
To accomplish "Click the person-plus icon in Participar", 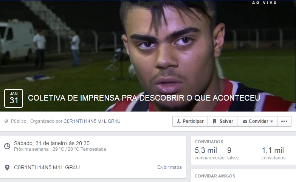I will pyautogui.click(x=178, y=121).
